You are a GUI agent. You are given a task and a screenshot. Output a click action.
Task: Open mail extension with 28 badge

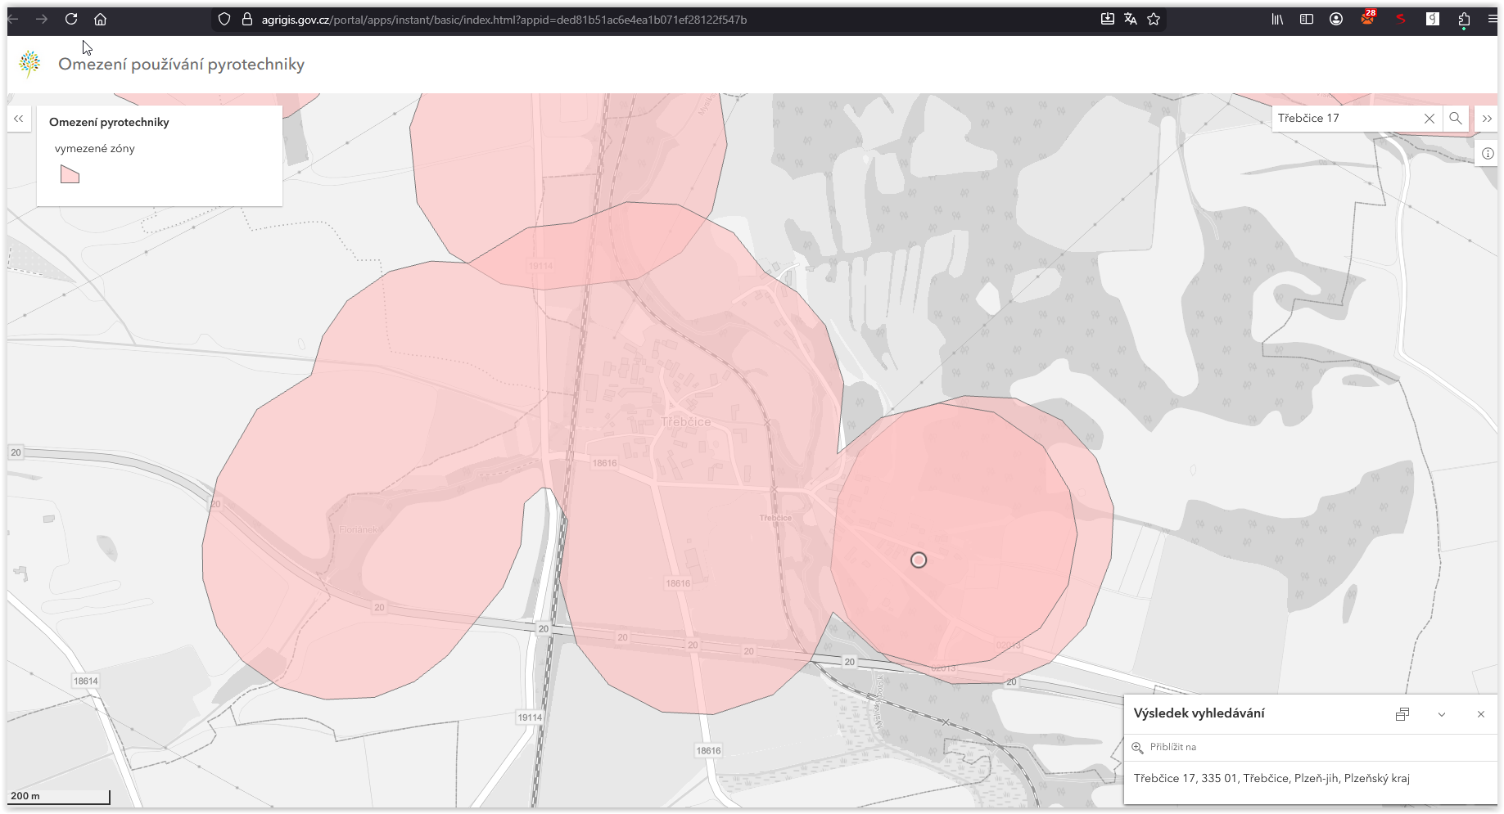[x=1368, y=18]
